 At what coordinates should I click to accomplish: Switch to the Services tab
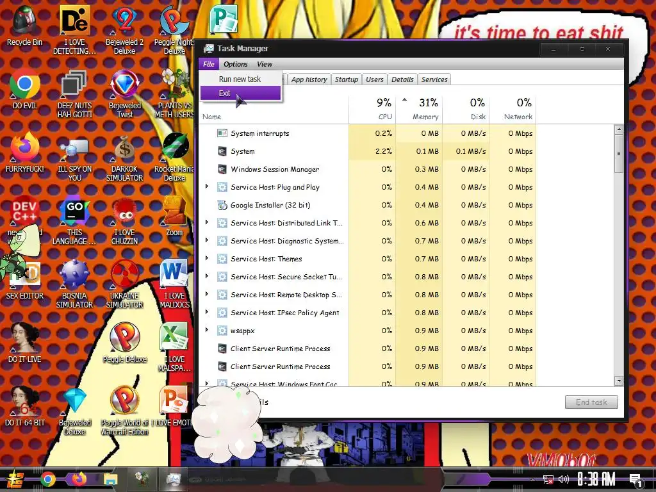pos(434,79)
